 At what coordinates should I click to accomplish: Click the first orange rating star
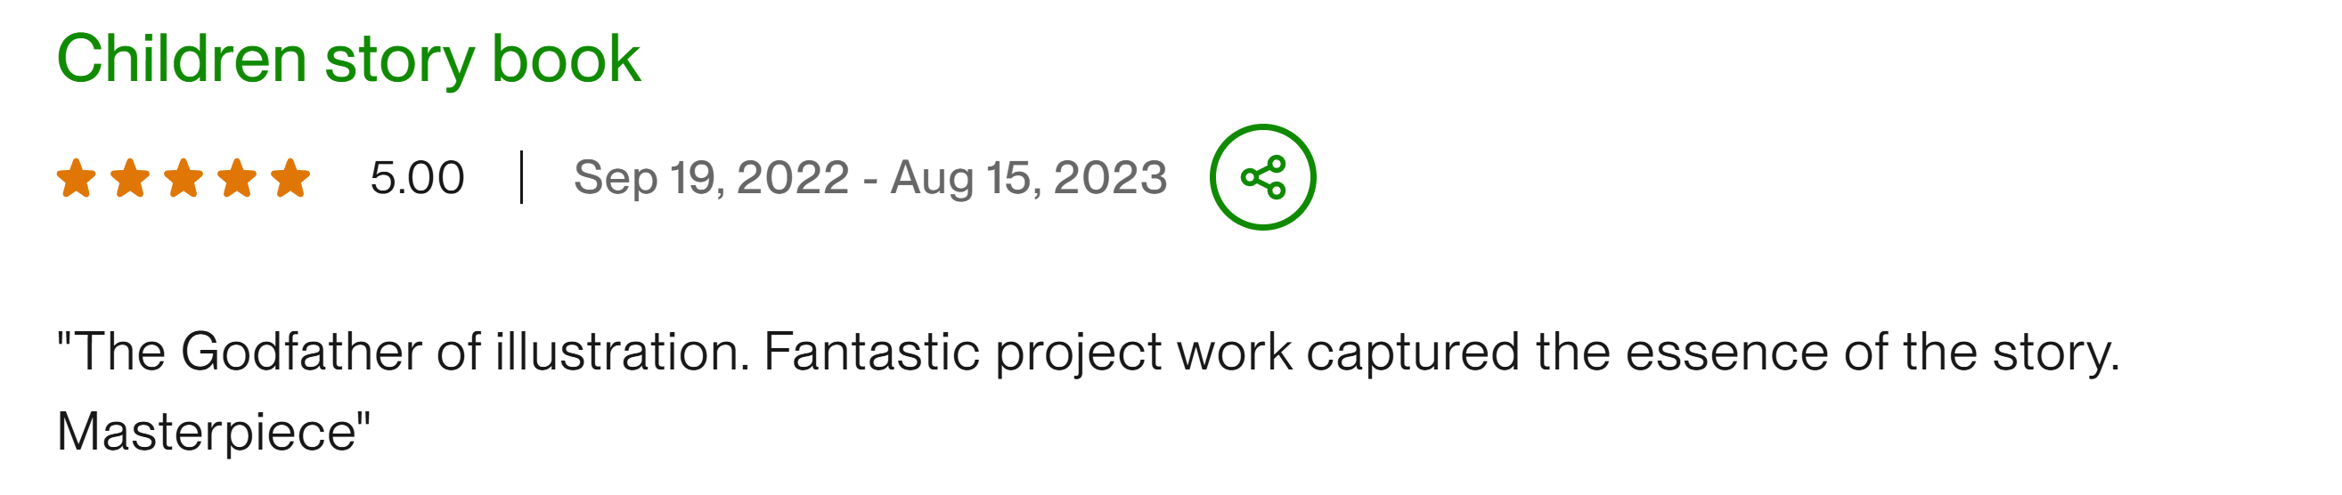pos(77,177)
